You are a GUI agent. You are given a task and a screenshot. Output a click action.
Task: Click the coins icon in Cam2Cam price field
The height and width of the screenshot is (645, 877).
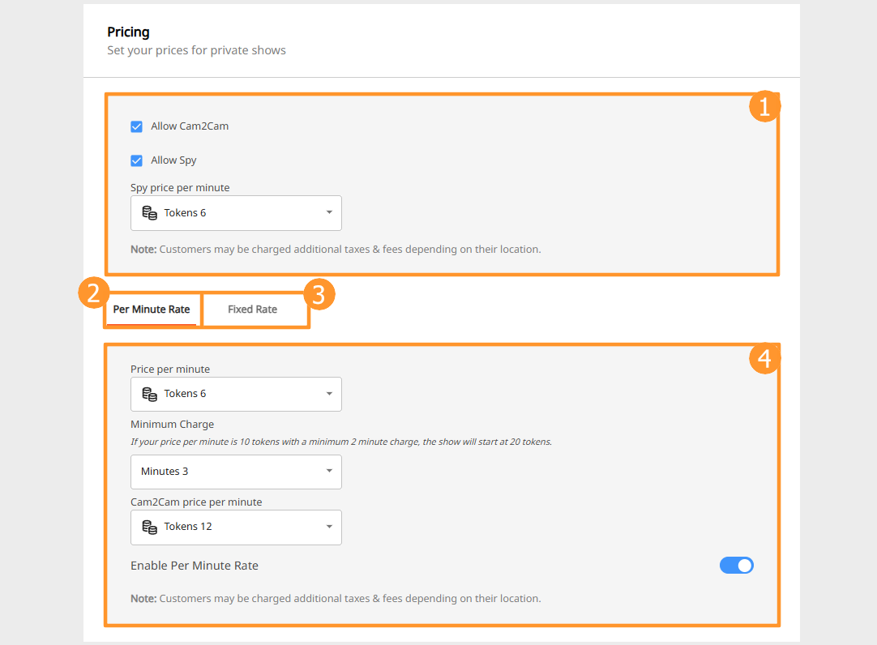[149, 527]
